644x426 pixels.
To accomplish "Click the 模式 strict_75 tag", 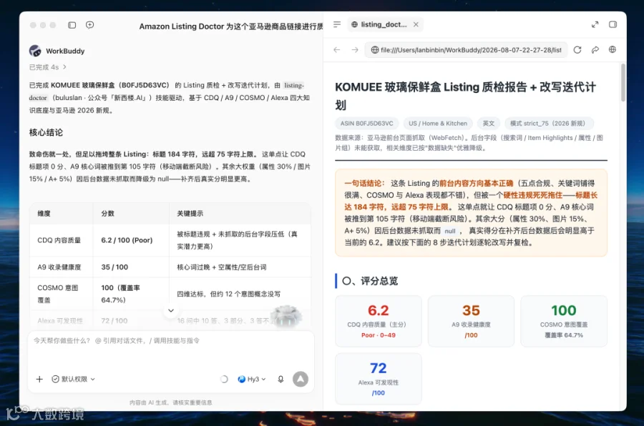I will tap(550, 124).
